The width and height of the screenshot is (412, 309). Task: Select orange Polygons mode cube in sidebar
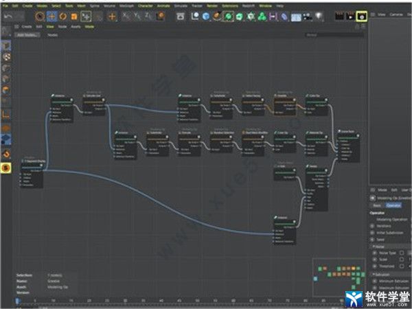pyautogui.click(x=6, y=90)
